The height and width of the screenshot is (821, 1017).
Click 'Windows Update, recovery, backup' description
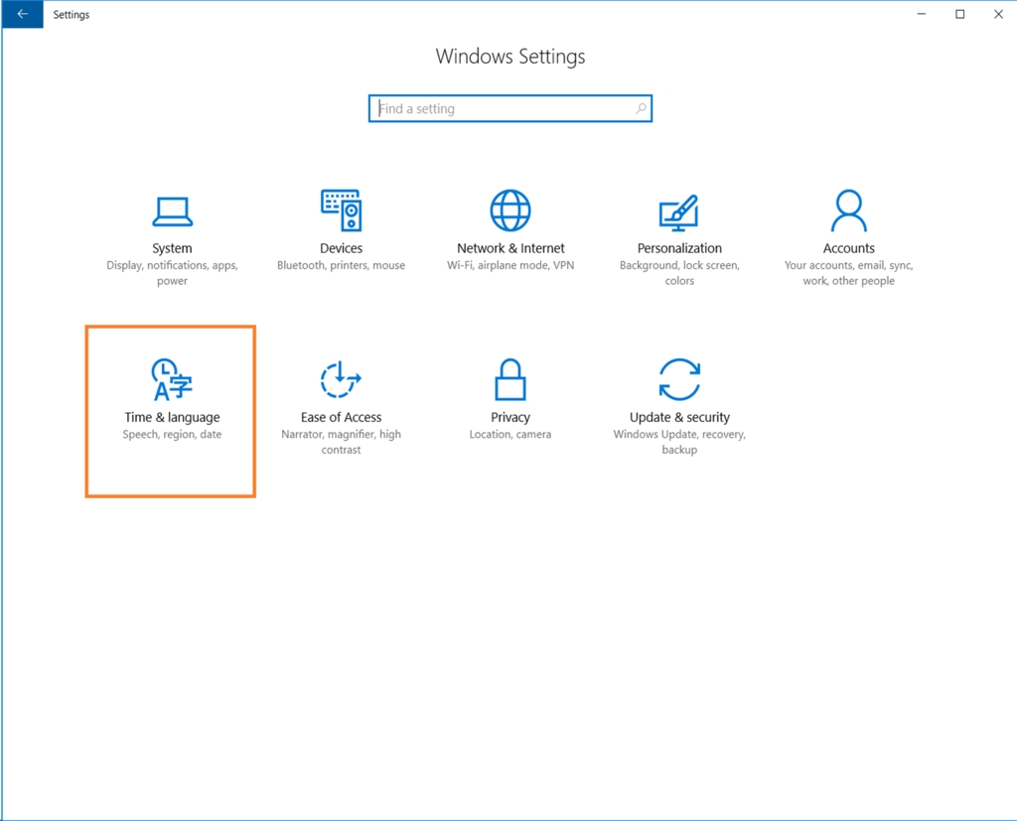679,442
